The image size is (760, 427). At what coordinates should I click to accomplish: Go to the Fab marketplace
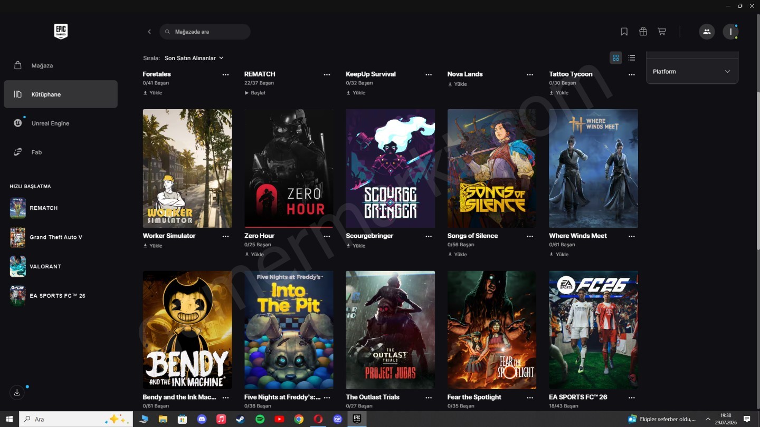point(61,152)
